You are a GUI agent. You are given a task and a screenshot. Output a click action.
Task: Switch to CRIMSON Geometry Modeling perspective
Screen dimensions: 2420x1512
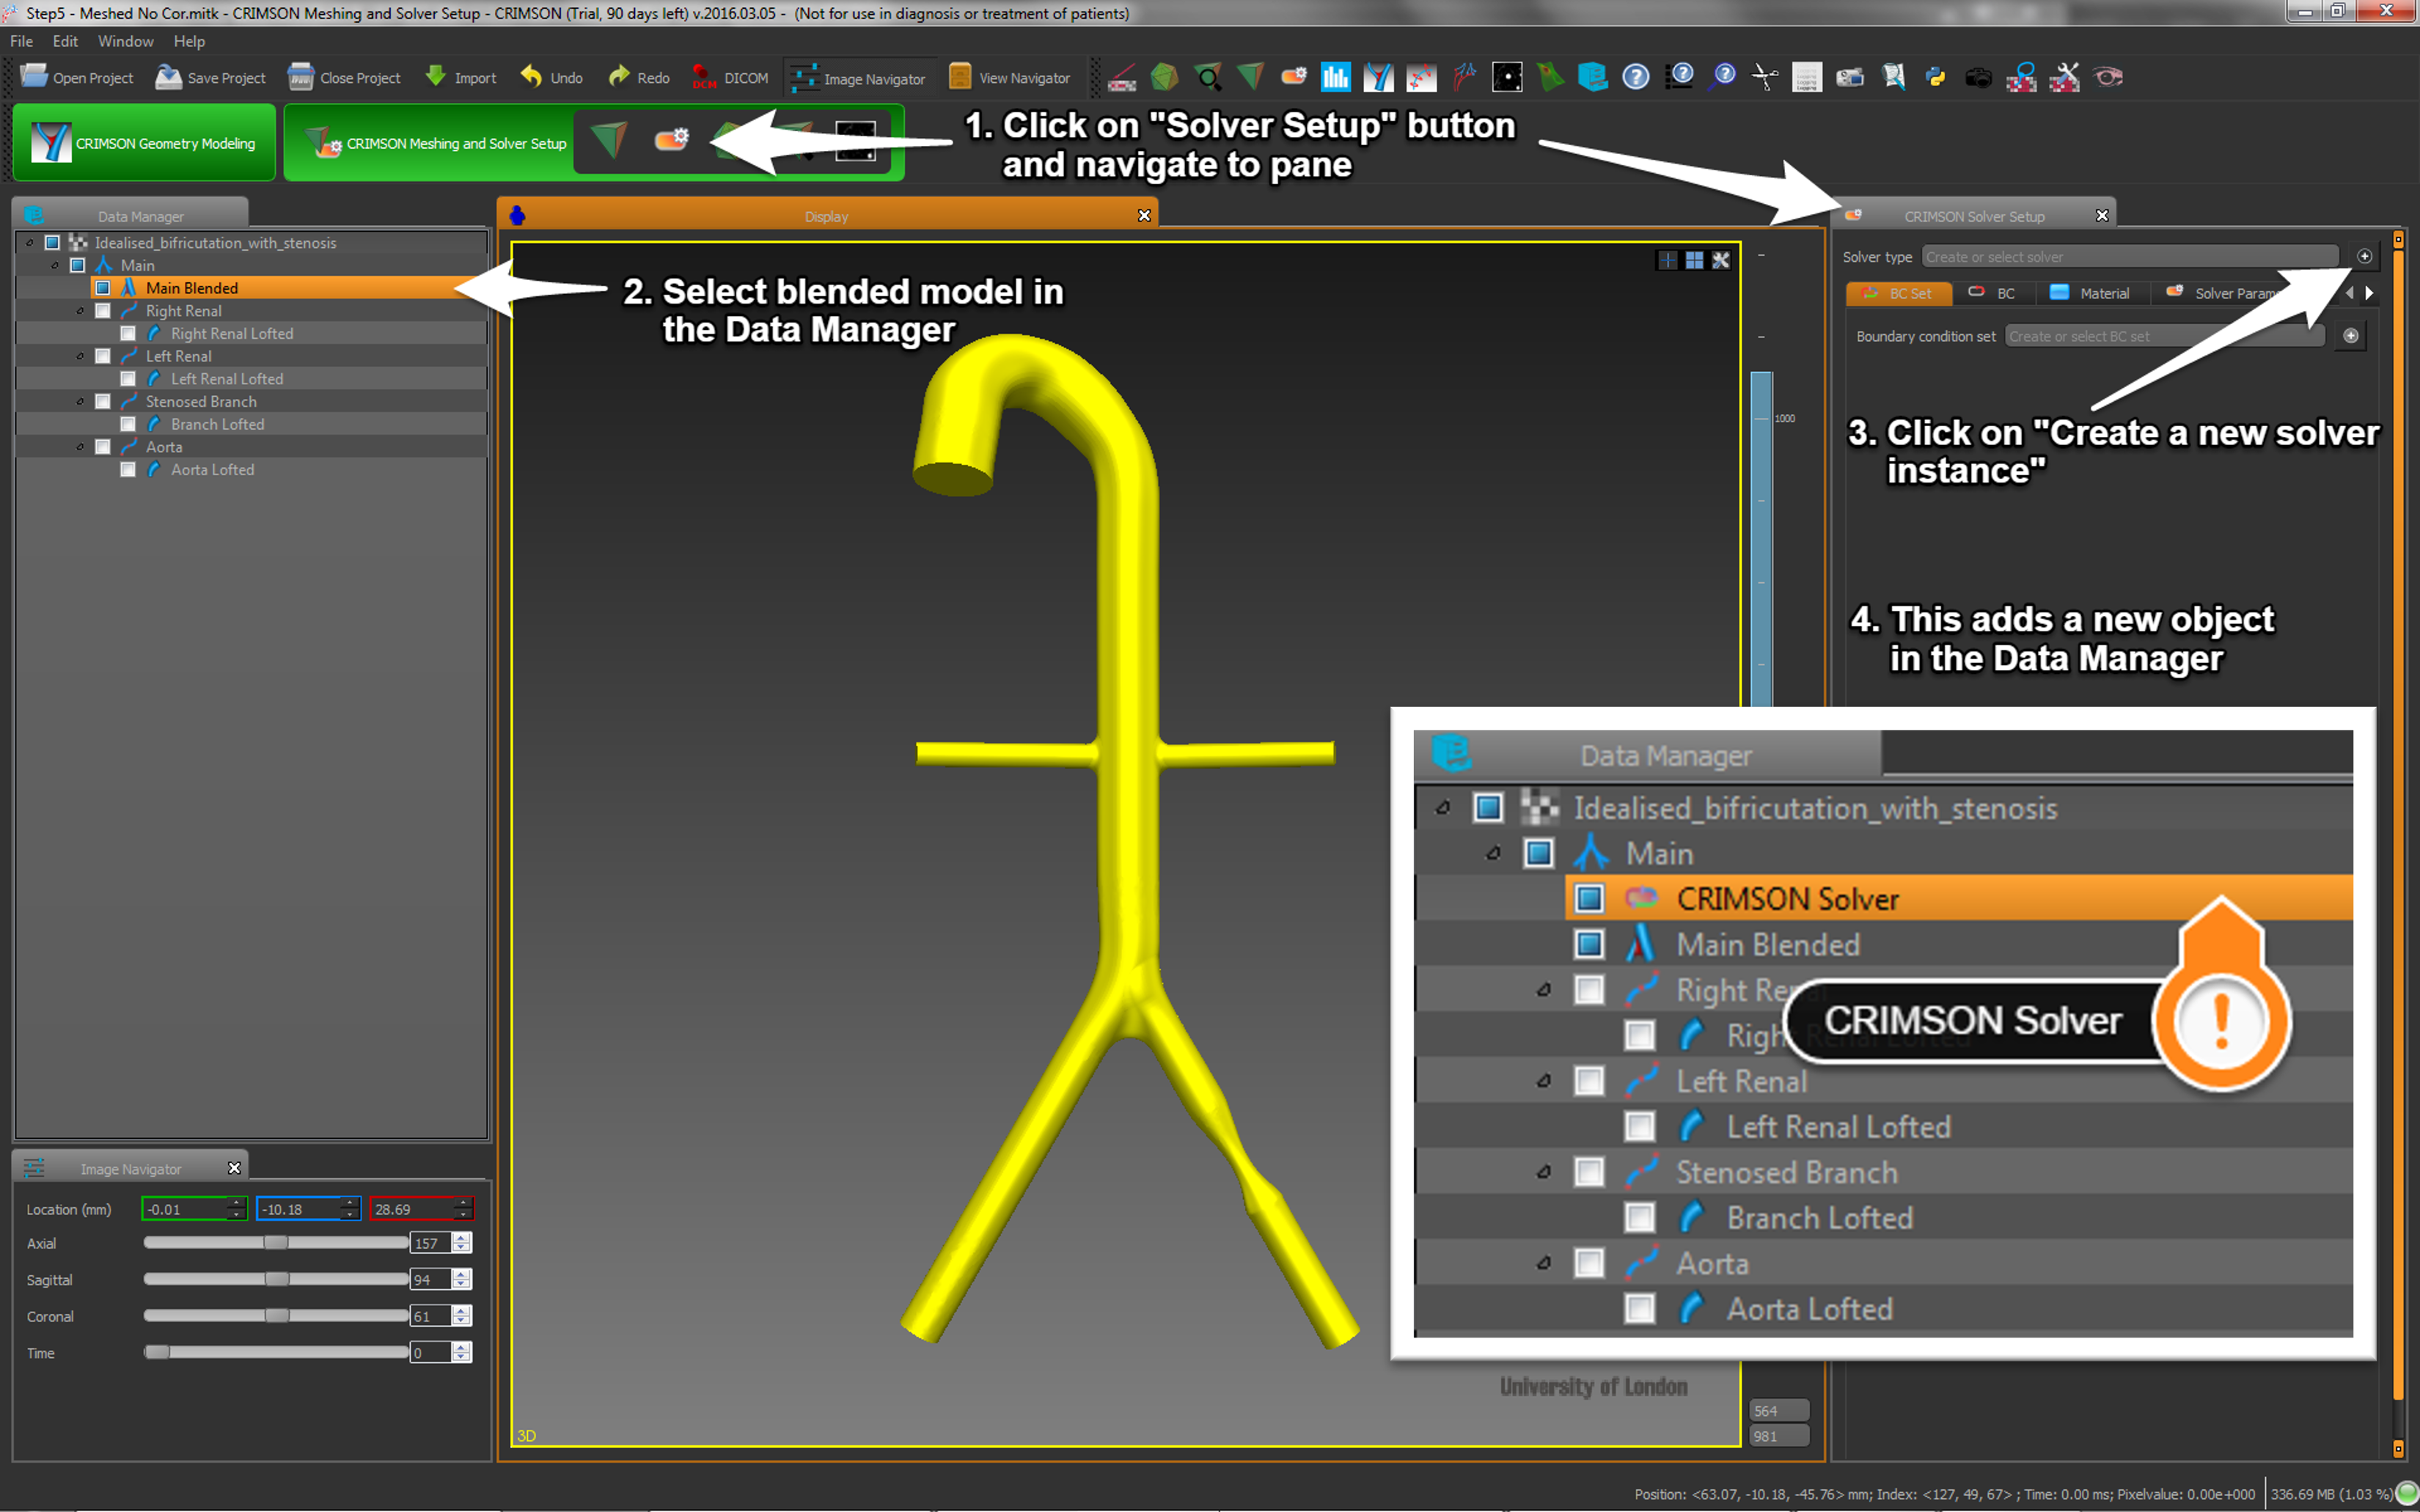pos(144,143)
